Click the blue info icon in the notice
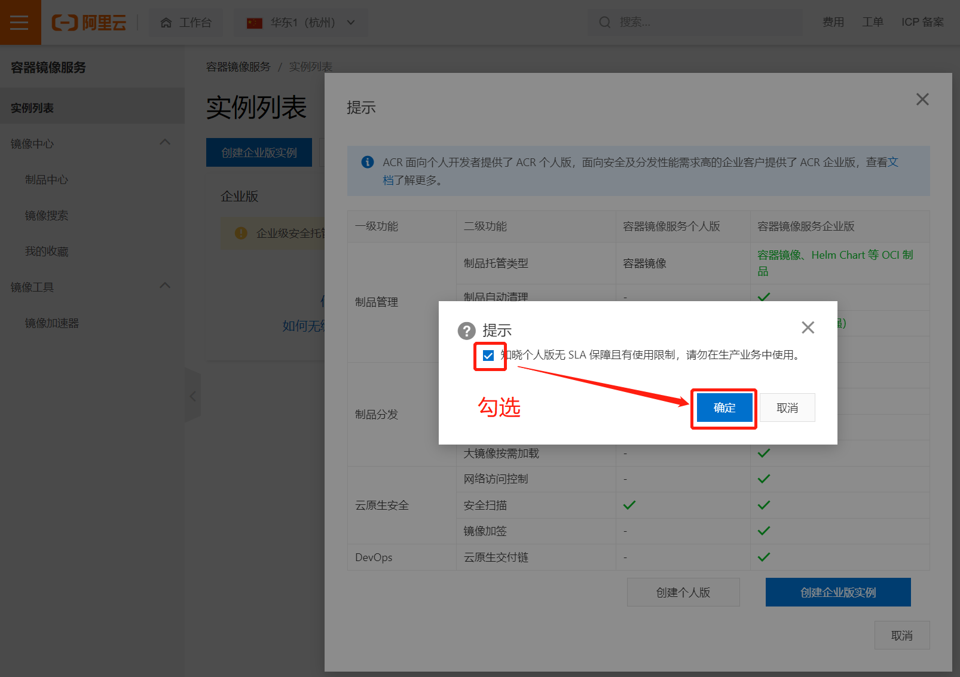 click(x=368, y=162)
